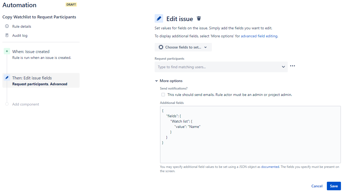The image size is (358, 194).
Task: Open the Choose fields to set dropdown
Action: (x=183, y=47)
